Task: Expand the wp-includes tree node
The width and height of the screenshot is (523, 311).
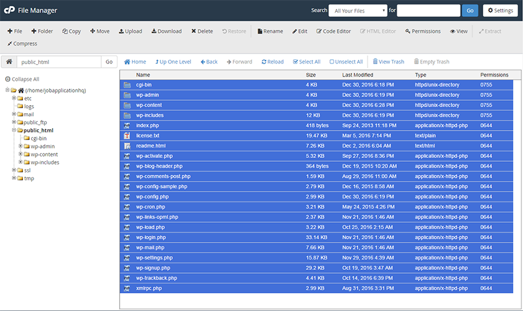Action: coord(21,162)
